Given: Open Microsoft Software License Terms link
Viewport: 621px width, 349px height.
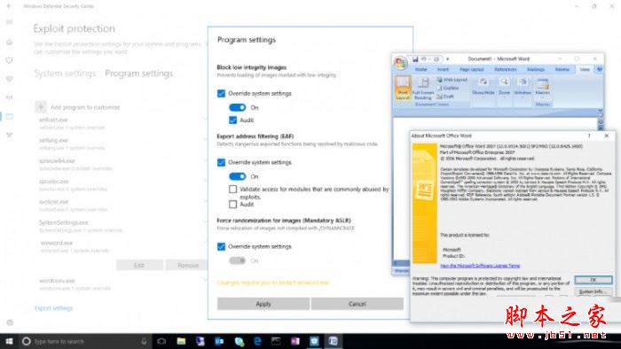Looking at the screenshot, I should click(x=480, y=266).
